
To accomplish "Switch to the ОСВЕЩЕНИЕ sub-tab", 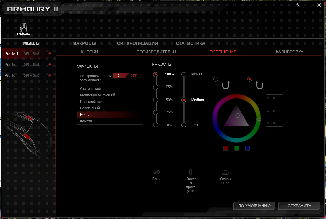I will coord(223,52).
